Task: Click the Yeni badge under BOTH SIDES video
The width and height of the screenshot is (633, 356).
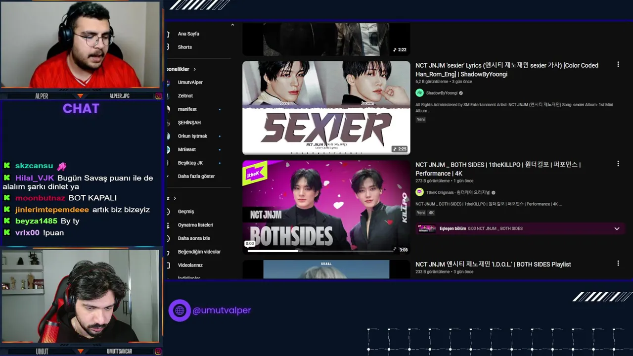Action: pyautogui.click(x=421, y=213)
